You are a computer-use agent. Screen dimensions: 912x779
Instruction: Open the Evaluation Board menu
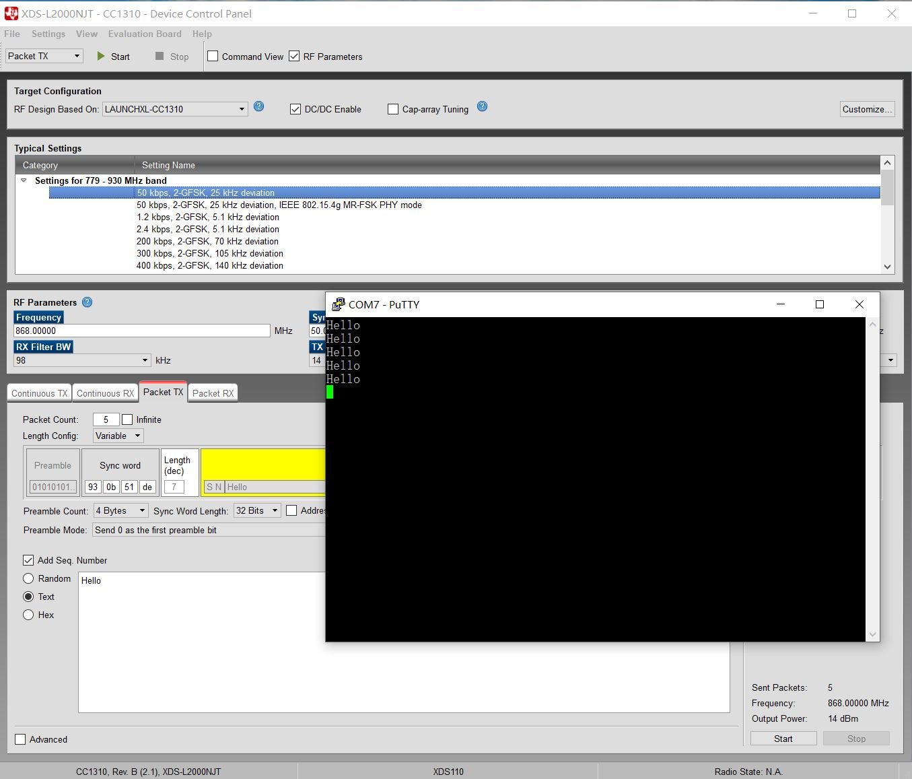click(x=145, y=34)
